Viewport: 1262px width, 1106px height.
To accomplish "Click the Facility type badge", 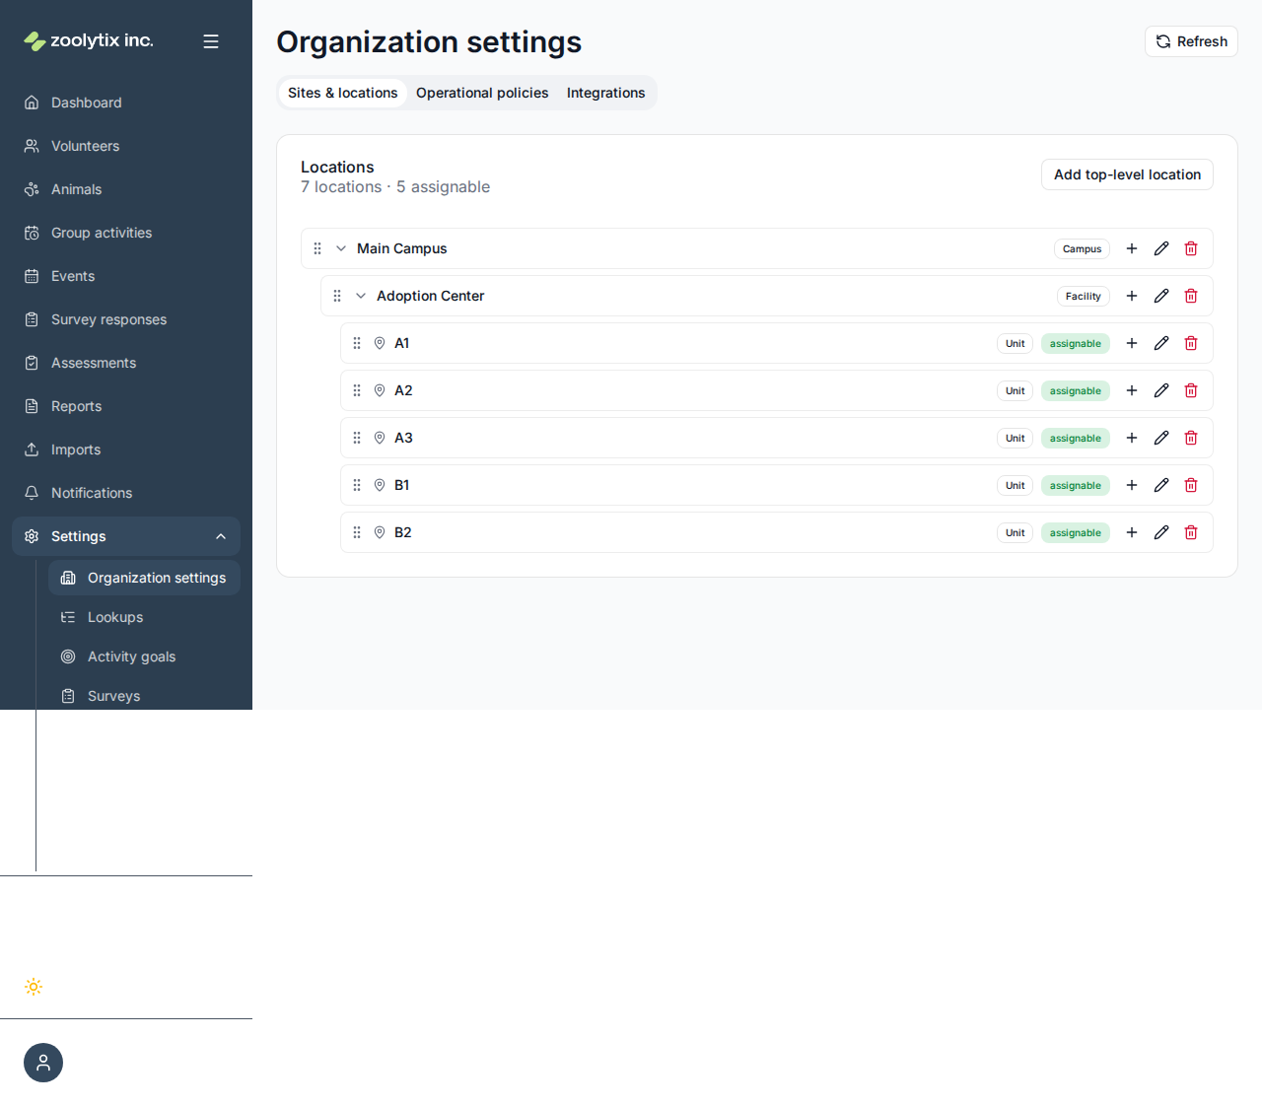I will pos(1083,296).
